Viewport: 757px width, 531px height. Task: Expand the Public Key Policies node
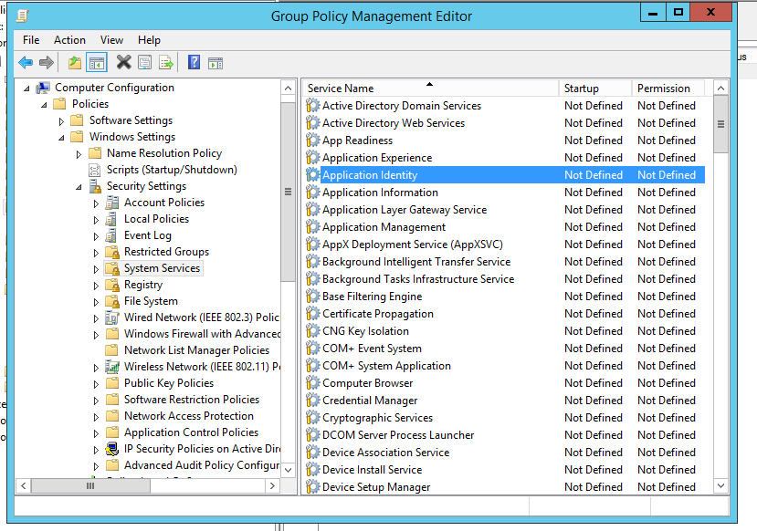[x=96, y=383]
